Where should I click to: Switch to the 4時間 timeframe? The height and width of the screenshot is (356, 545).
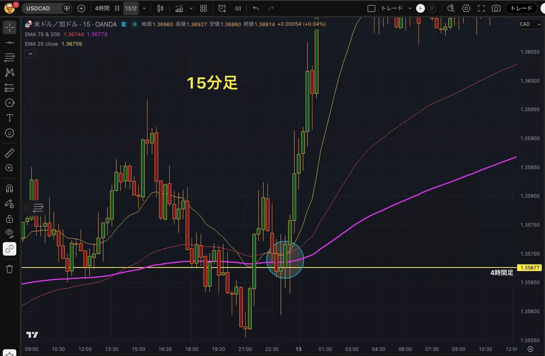(x=102, y=8)
